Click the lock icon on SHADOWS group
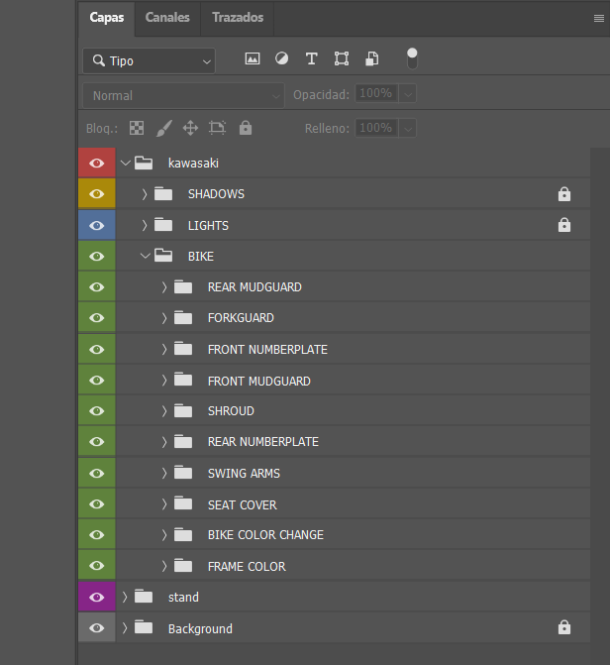 pyautogui.click(x=564, y=194)
